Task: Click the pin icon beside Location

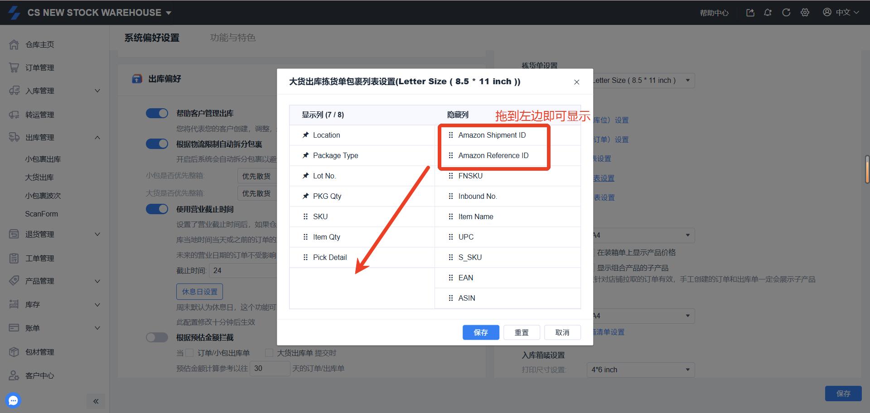Action: coord(305,135)
